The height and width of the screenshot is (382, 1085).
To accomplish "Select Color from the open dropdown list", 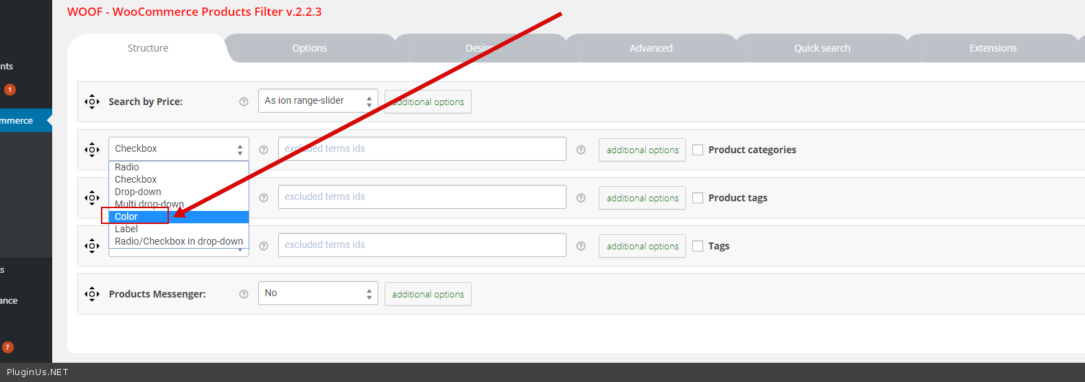I will click(179, 217).
